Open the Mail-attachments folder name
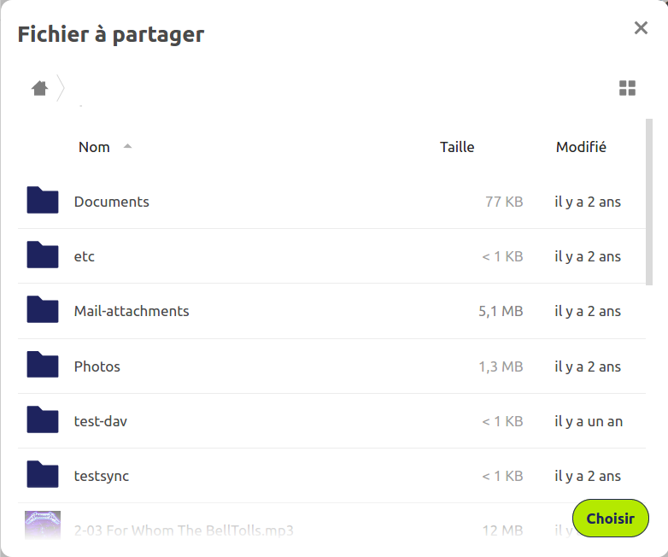 (x=132, y=311)
